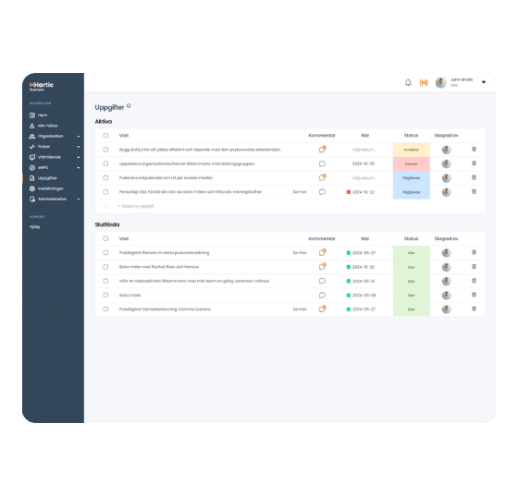
Task: Open the notifications bell
Action: coord(408,82)
